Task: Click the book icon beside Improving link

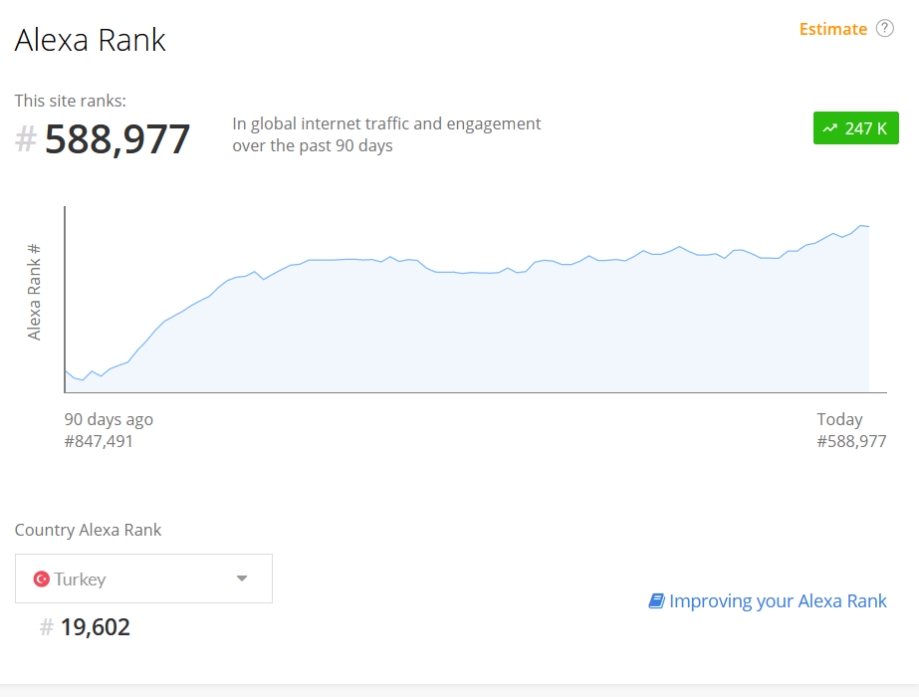Action: [656, 600]
